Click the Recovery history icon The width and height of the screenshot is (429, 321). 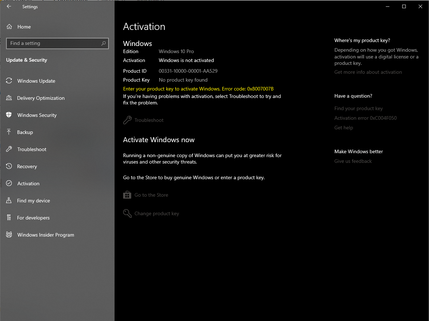[9, 166]
